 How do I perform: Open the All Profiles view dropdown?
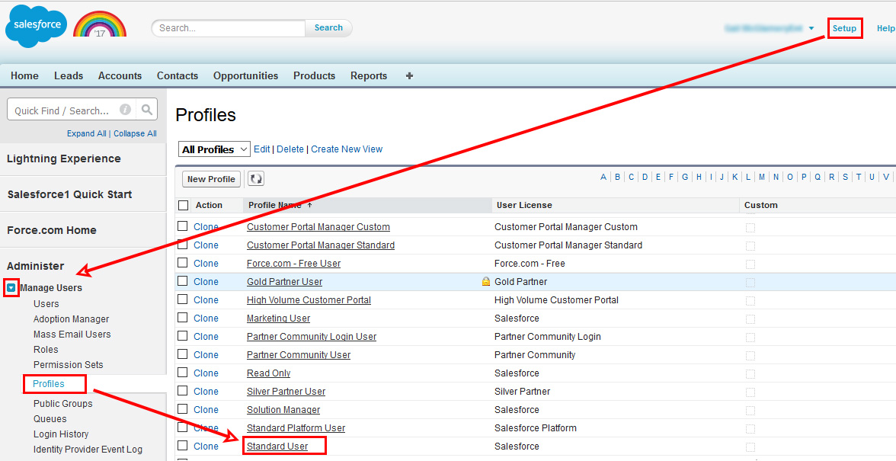coord(214,149)
